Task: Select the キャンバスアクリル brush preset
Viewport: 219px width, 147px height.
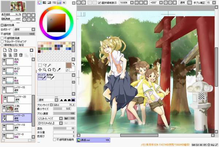Action: coord(42,76)
